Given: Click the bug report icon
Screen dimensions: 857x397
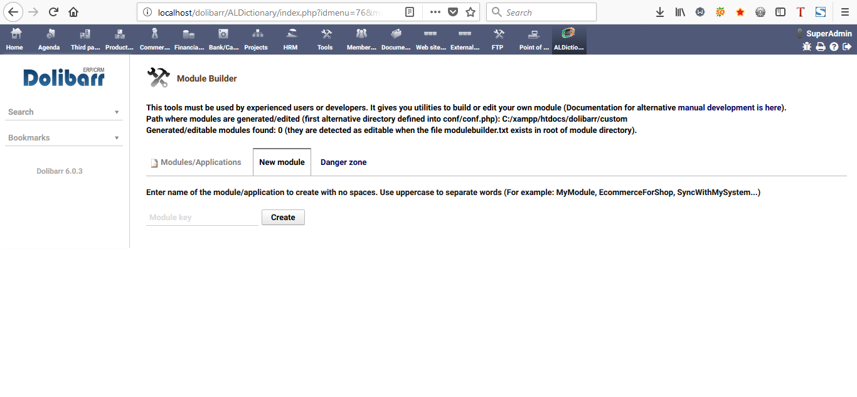Looking at the screenshot, I should click(x=807, y=46).
